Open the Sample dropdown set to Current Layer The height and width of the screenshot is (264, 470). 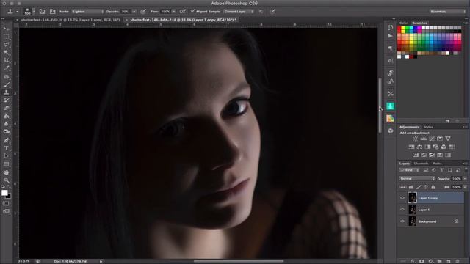pos(239,12)
